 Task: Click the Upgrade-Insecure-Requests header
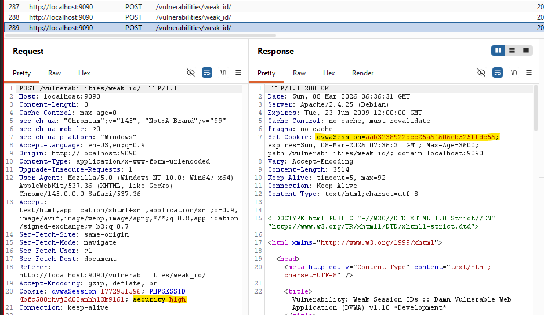76,169
